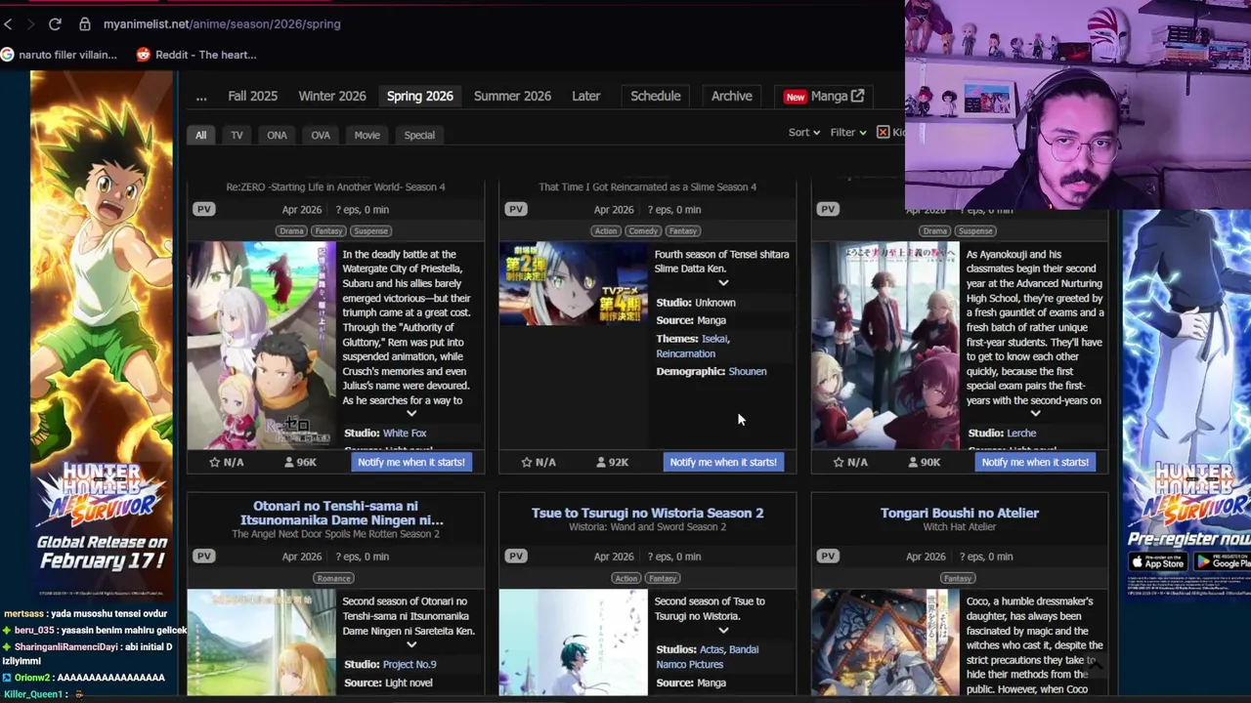Expand the Ayanokouji synopsis with the chevron

(1036, 414)
